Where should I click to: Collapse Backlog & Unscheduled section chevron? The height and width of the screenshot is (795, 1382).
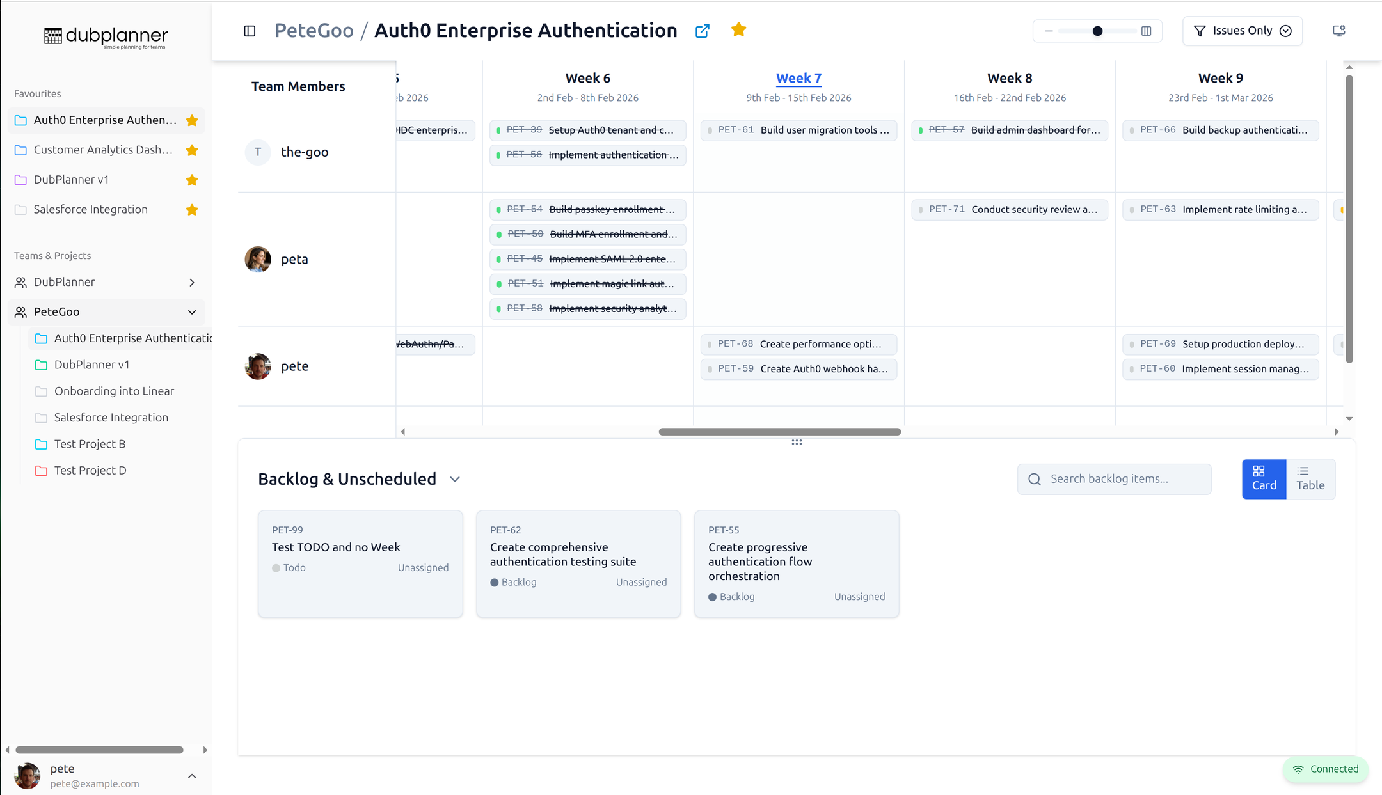[455, 479]
